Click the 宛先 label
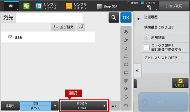 (8, 18)
